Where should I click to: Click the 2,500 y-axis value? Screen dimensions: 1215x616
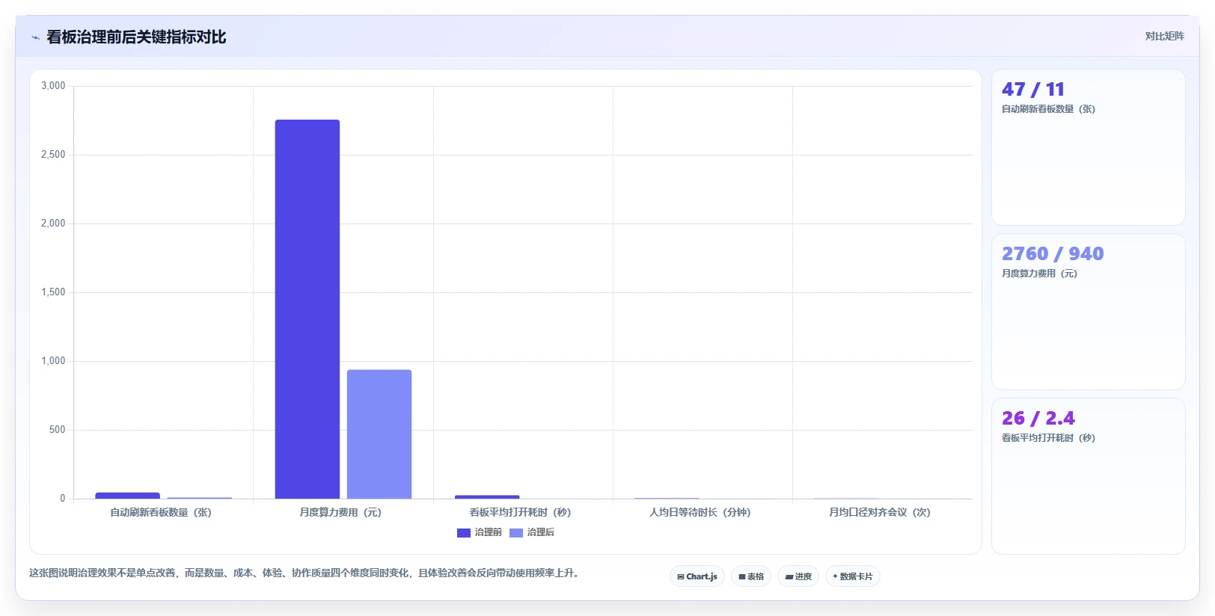click(x=53, y=155)
